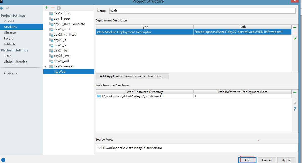Click the Name text field containing Web
This screenshot has width=302, height=163.
tap(202, 11)
